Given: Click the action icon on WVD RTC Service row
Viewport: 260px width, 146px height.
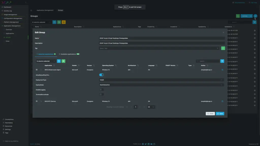Looking at the screenshot, I should tap(222, 101).
